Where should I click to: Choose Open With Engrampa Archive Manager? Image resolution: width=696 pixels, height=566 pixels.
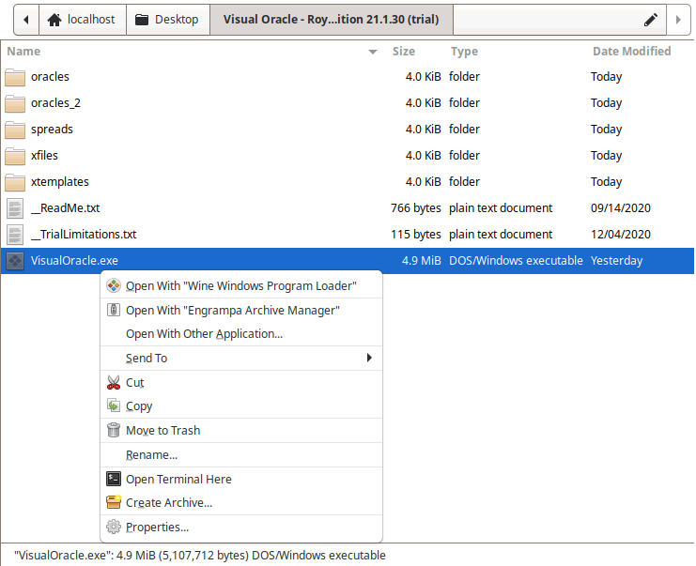[241, 310]
